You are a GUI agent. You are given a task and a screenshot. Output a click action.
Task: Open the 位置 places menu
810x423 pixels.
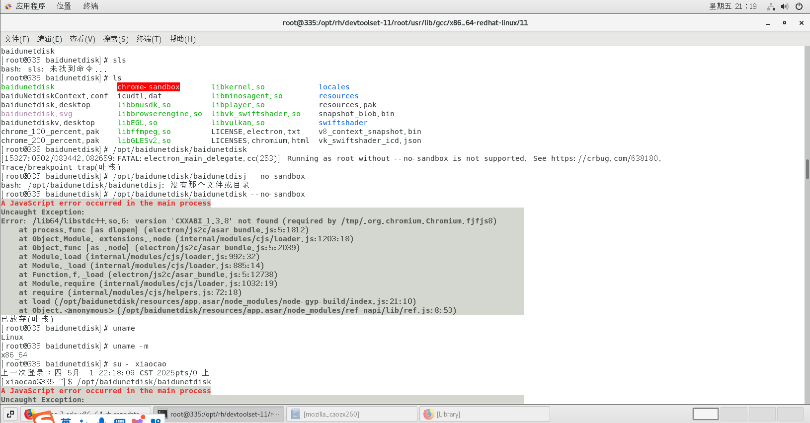(x=64, y=6)
